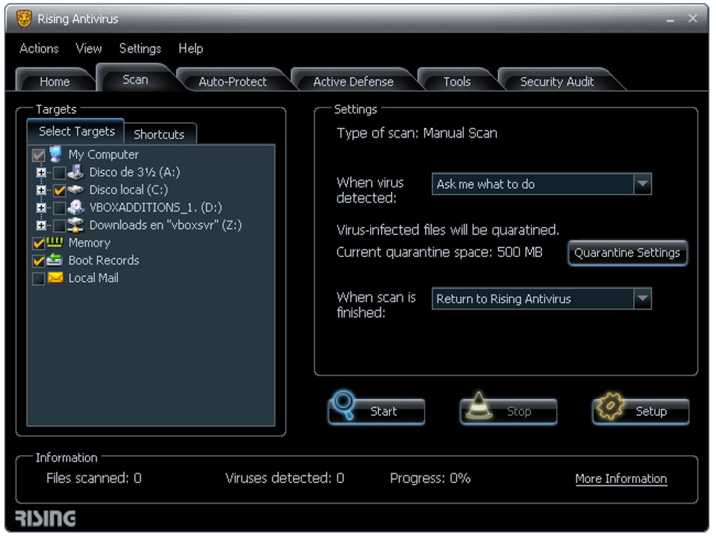Click the Disco local C: drive icon
The width and height of the screenshot is (716, 538).
(x=75, y=190)
